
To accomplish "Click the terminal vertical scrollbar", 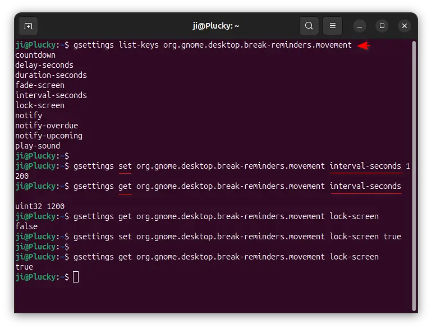I will point(414,175).
